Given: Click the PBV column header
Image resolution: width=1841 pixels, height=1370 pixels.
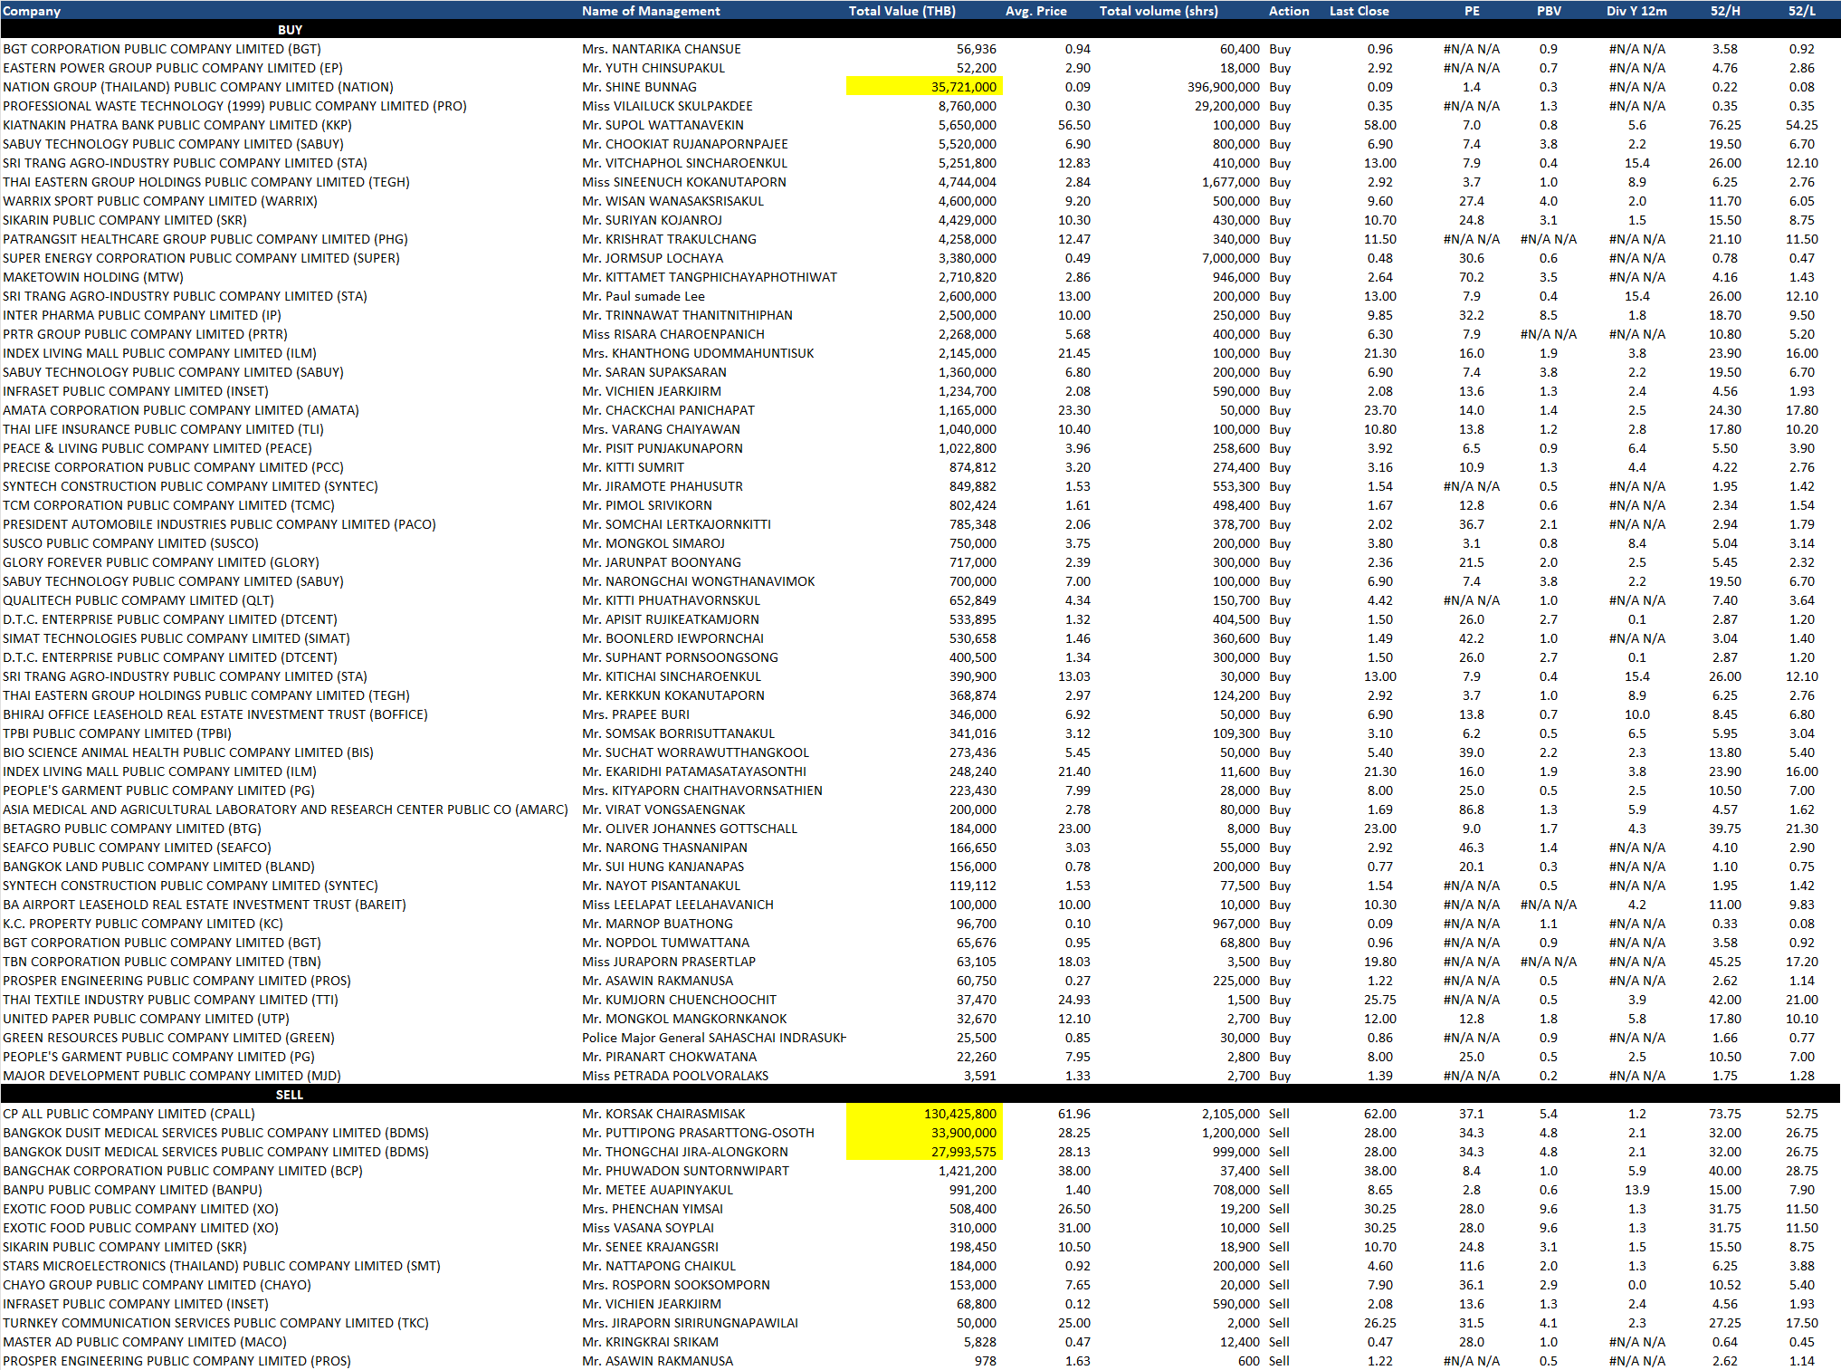Looking at the screenshot, I should pyautogui.click(x=1549, y=11).
